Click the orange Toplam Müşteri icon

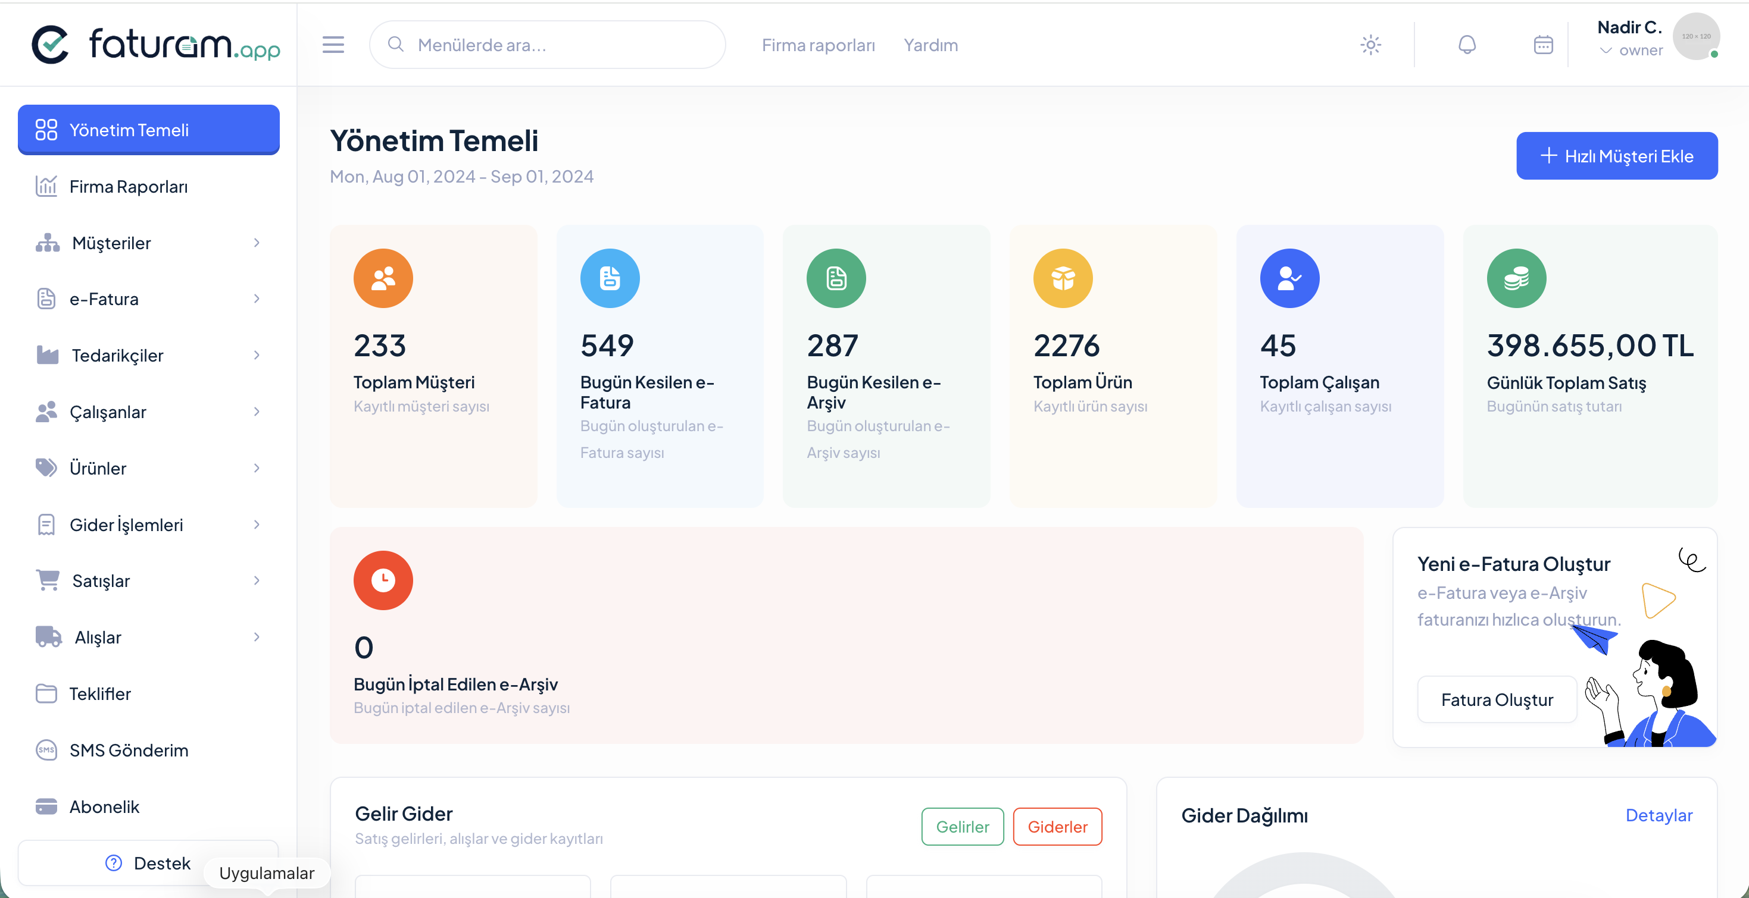[383, 278]
